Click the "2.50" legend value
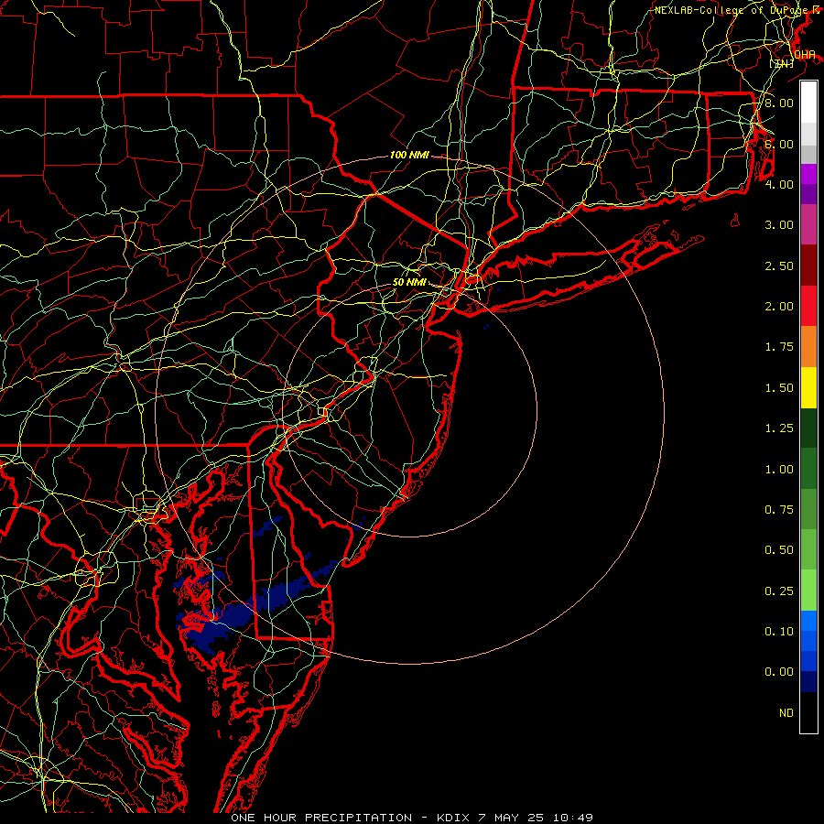Screen dimensions: 824x824 [779, 266]
